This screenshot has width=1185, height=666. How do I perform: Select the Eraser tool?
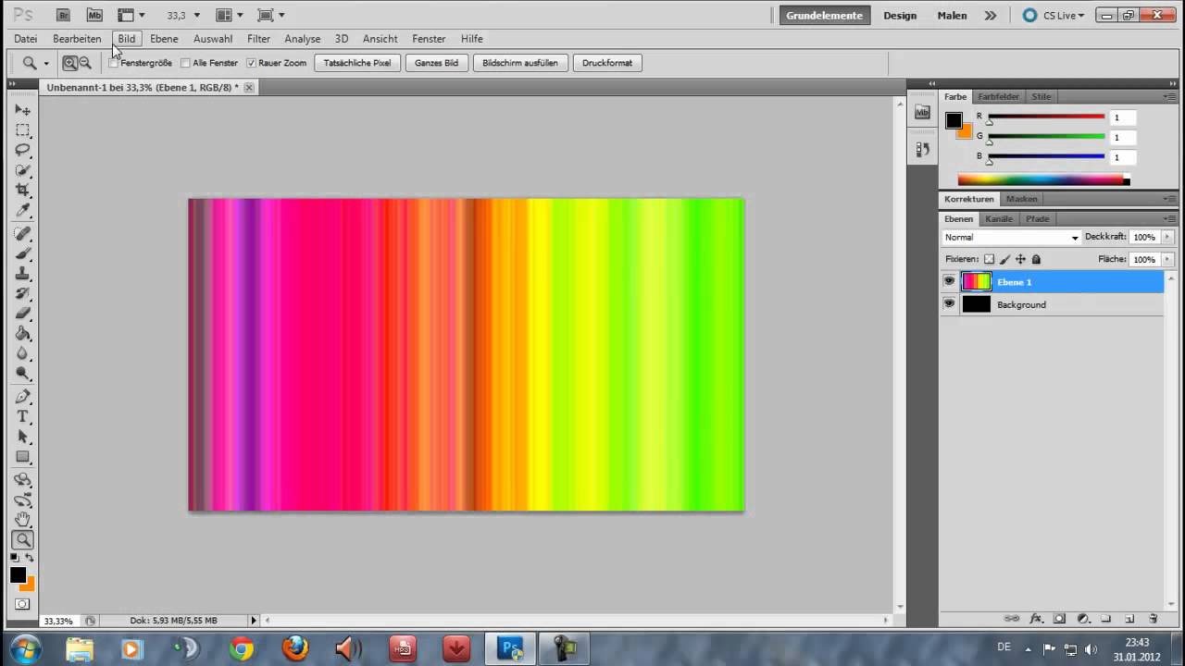coord(23,314)
